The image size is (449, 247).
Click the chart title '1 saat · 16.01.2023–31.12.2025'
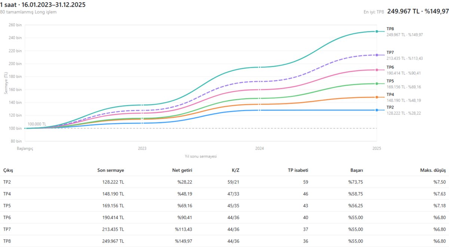point(43,5)
